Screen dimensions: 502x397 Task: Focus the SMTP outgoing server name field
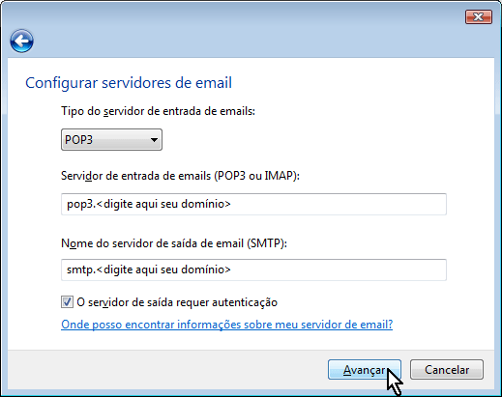[x=253, y=269]
